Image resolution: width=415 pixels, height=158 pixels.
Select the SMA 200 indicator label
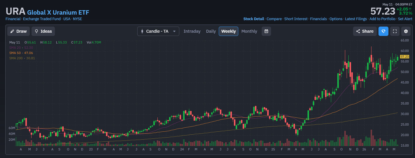tap(22, 58)
